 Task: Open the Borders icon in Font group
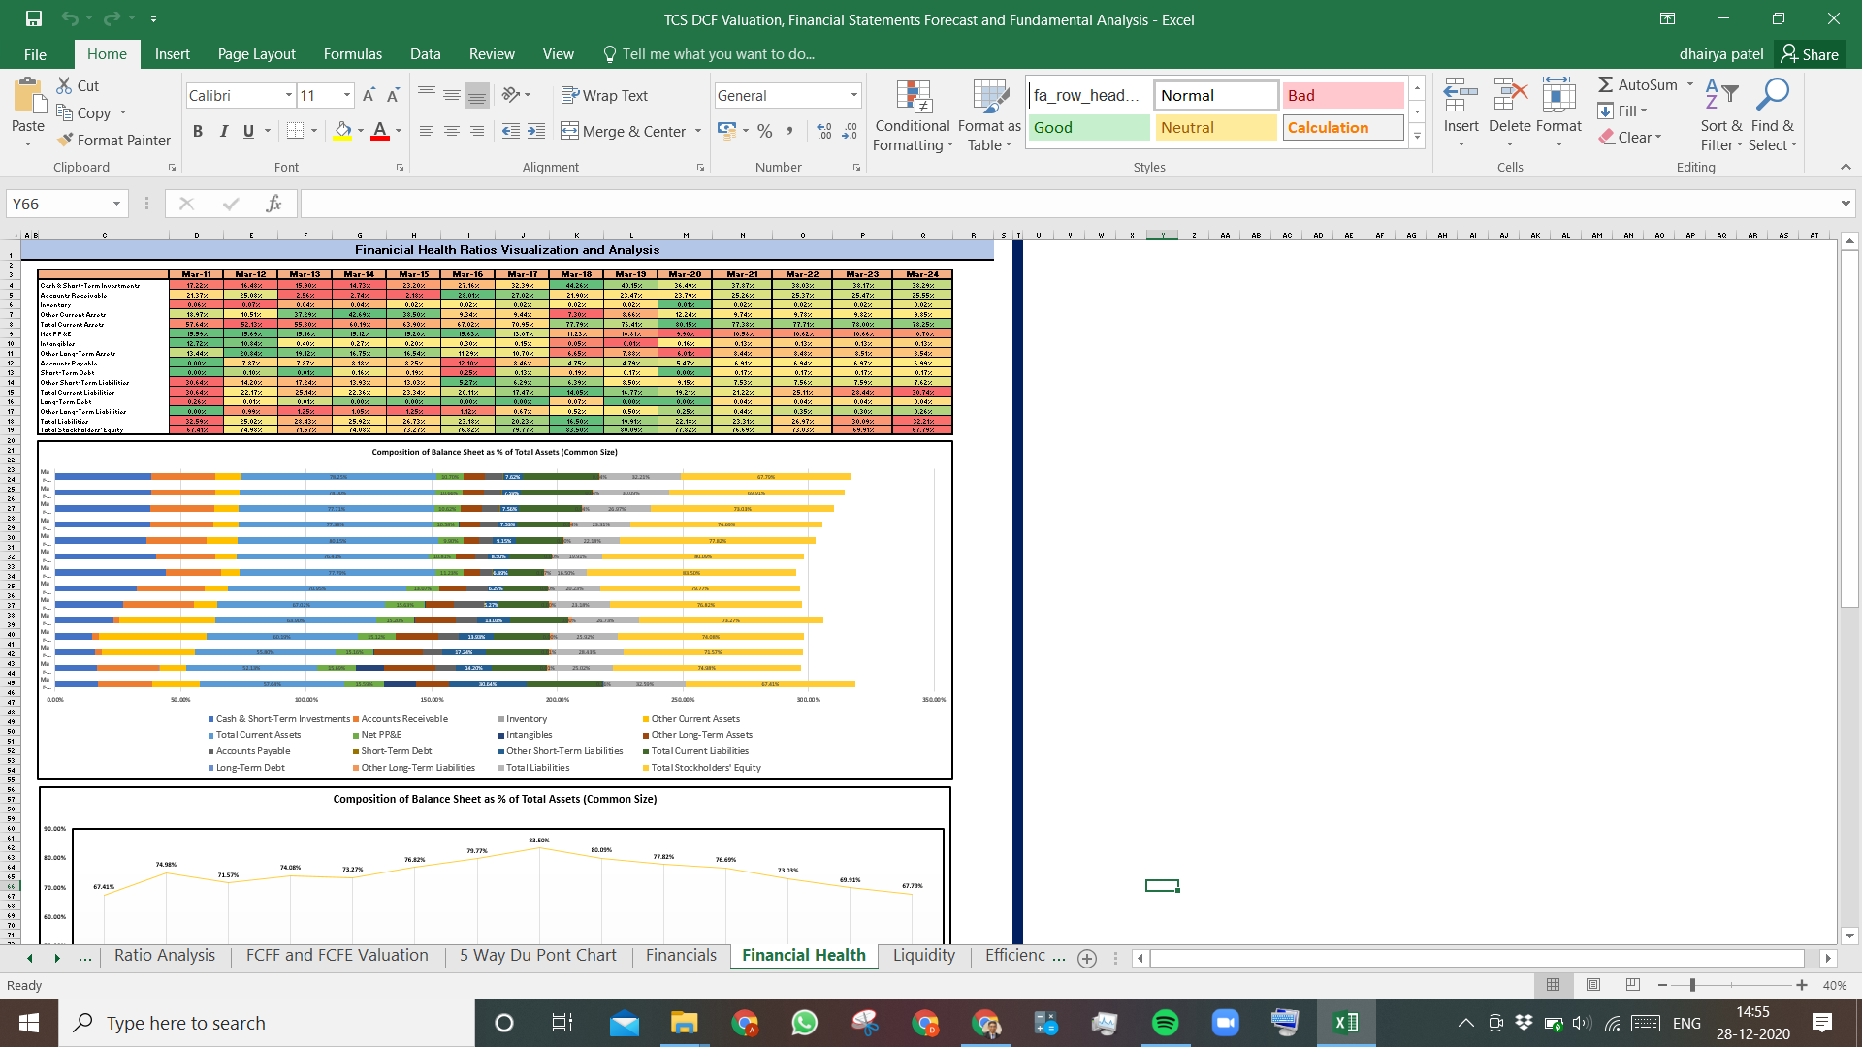coord(296,131)
